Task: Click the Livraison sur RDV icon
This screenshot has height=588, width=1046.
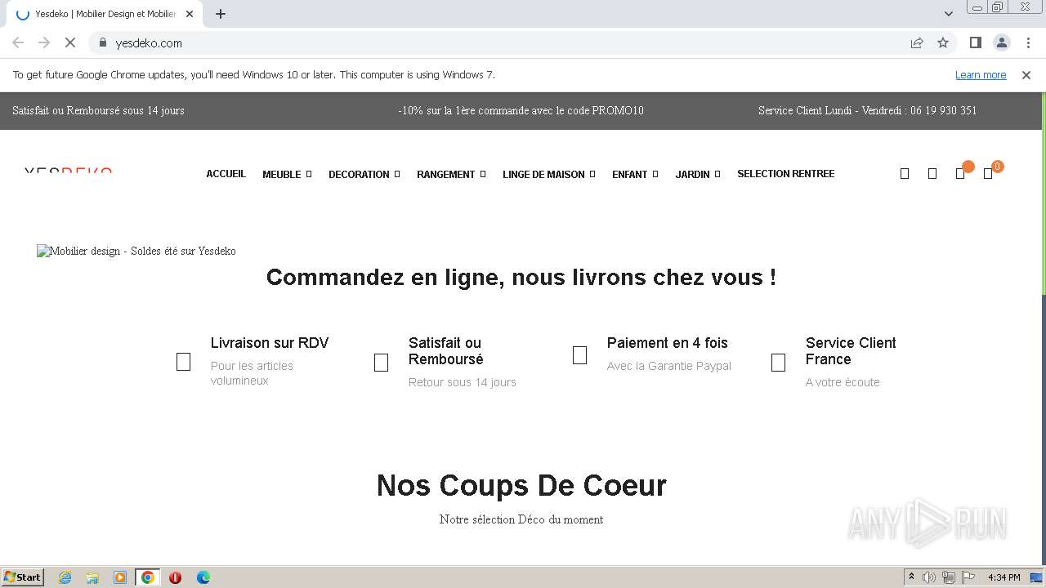Action: pyautogui.click(x=183, y=362)
